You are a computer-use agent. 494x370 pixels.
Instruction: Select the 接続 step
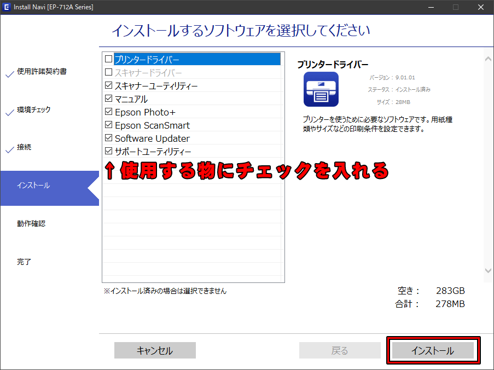coord(24,147)
